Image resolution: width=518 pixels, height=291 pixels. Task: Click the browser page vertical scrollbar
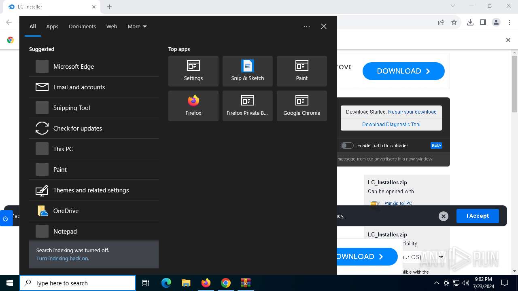click(x=515, y=84)
